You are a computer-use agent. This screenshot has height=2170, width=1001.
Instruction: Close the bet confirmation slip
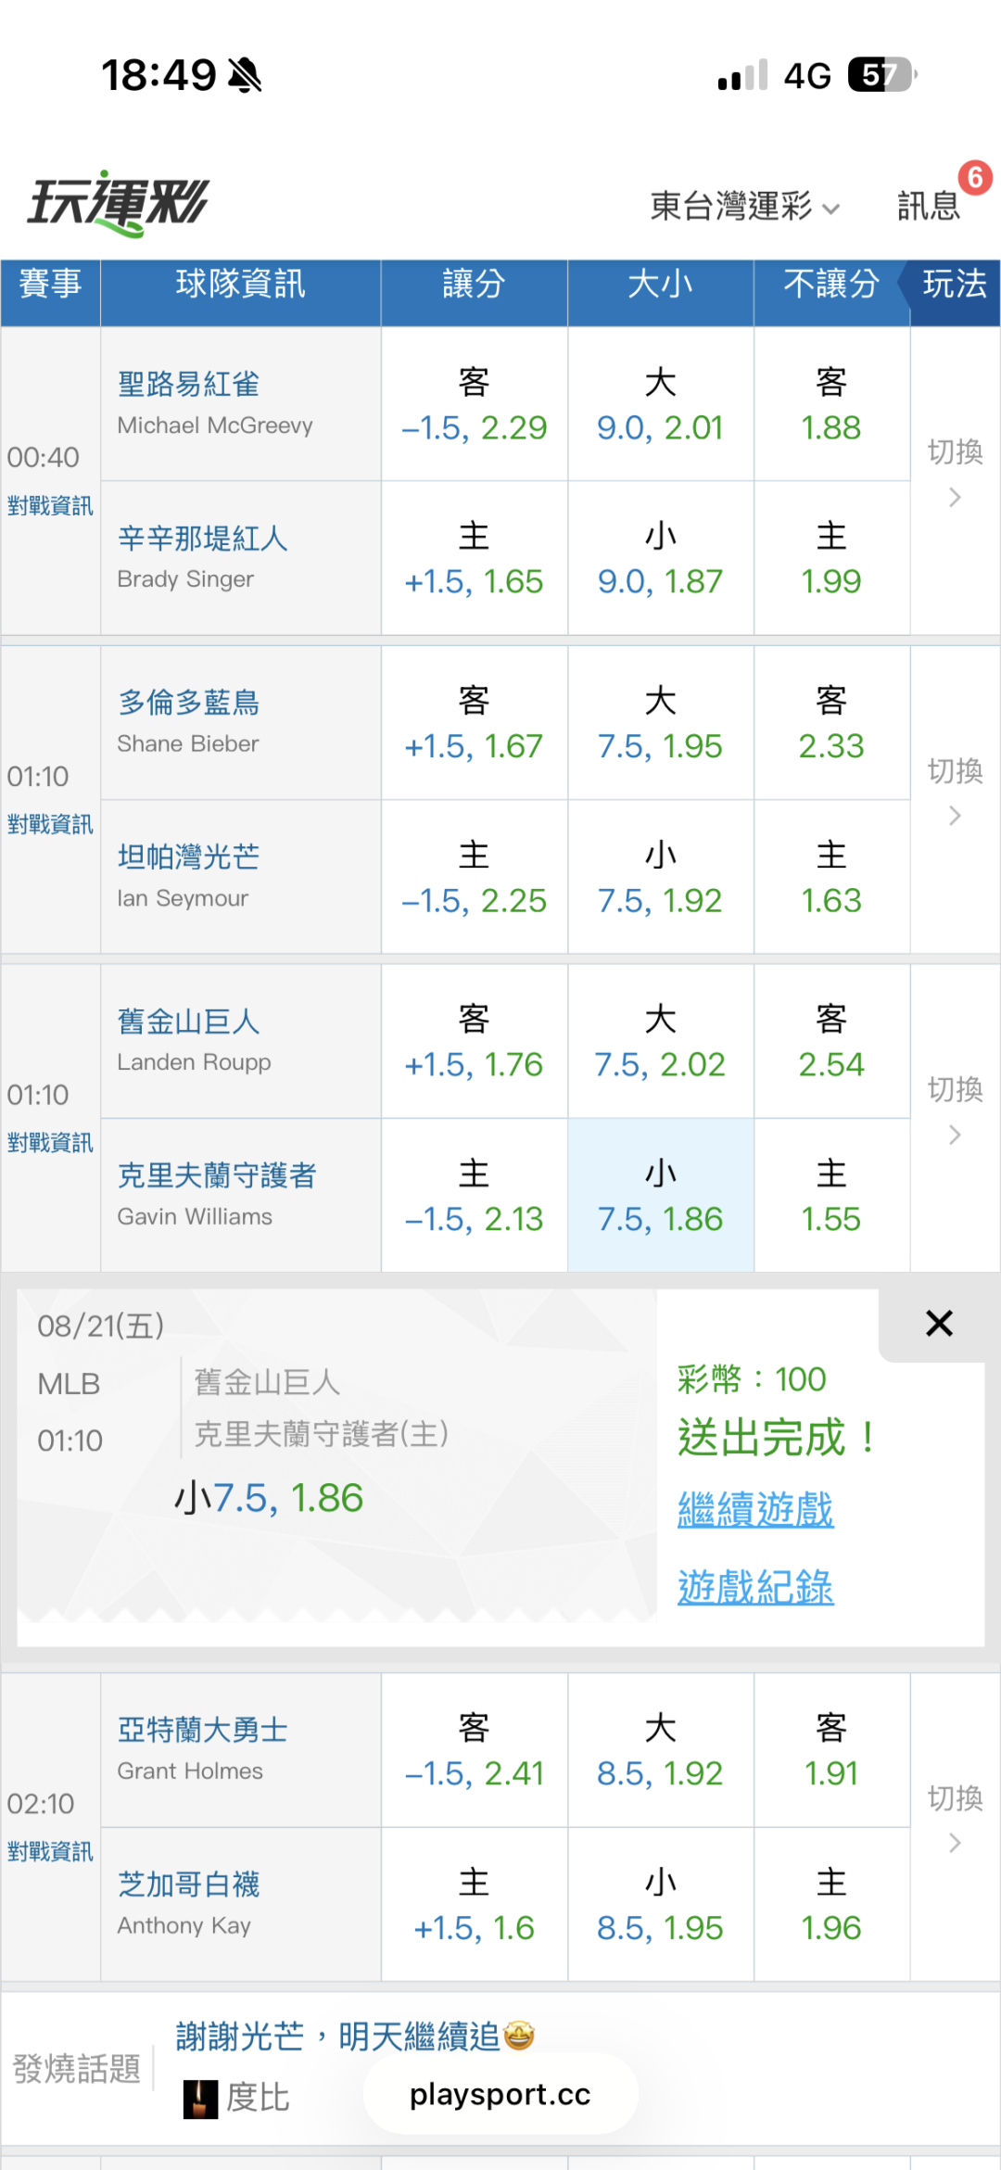939,1324
